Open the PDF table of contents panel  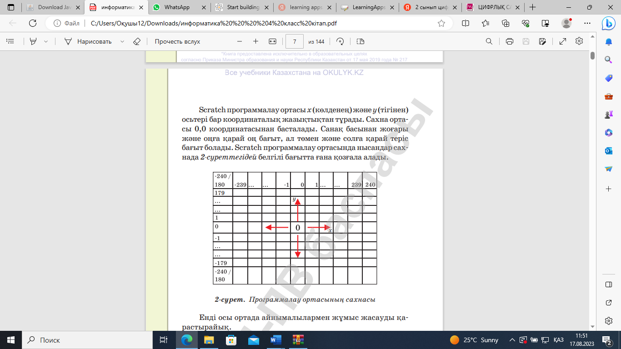[x=10, y=41]
